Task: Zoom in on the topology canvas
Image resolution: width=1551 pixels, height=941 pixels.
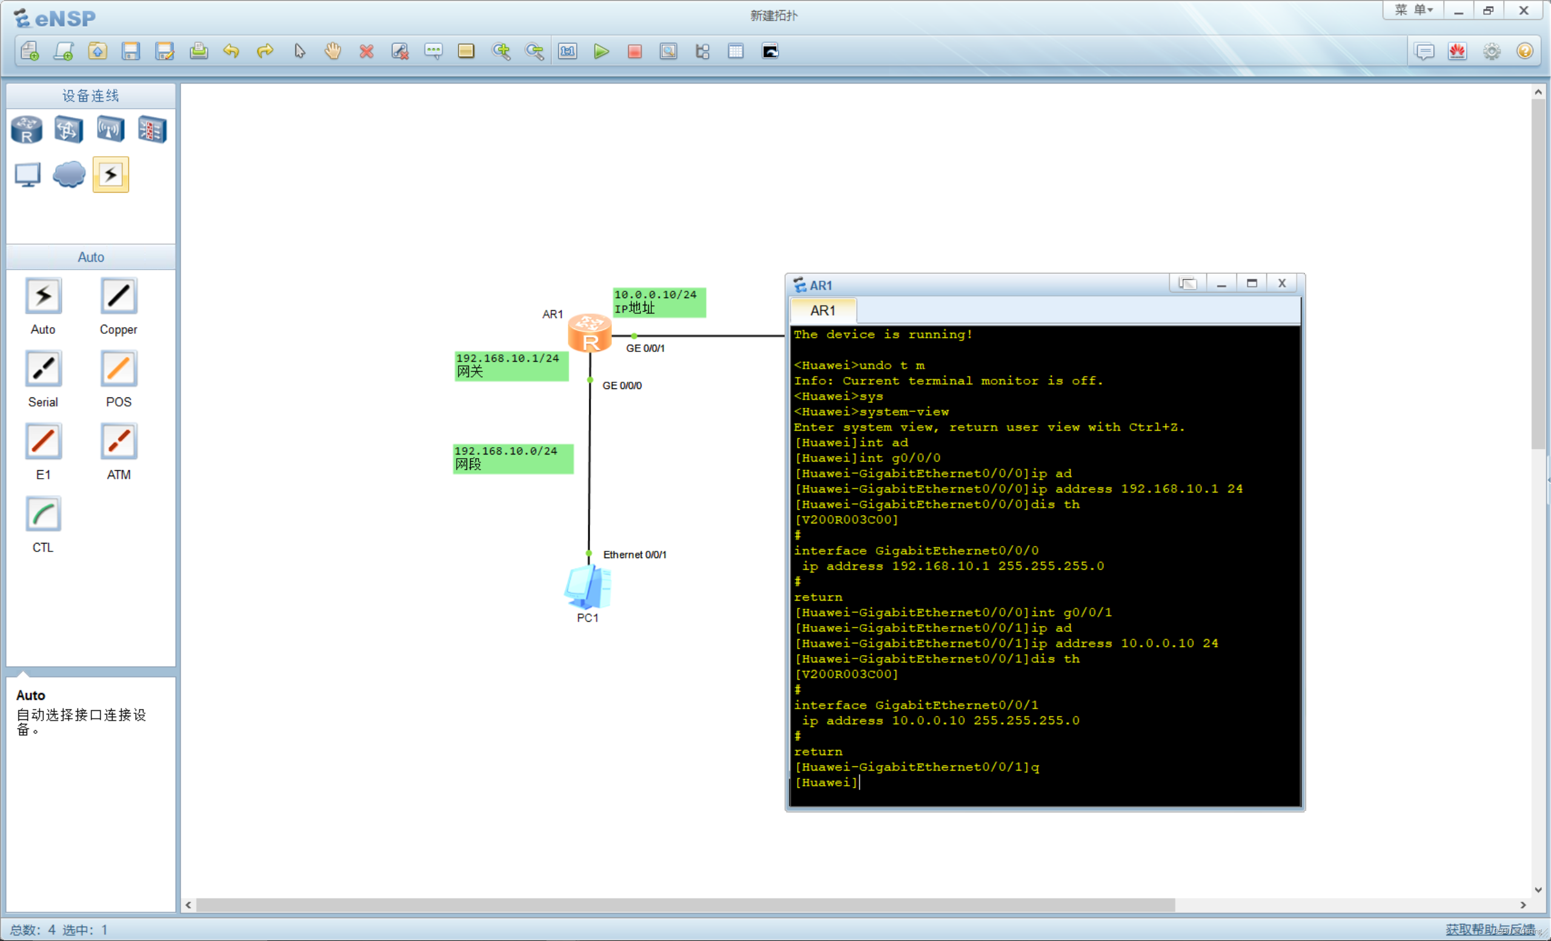Action: click(501, 51)
